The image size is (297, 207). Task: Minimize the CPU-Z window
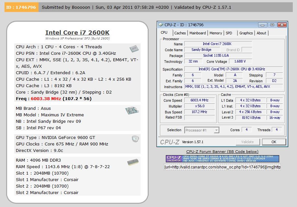262,25
